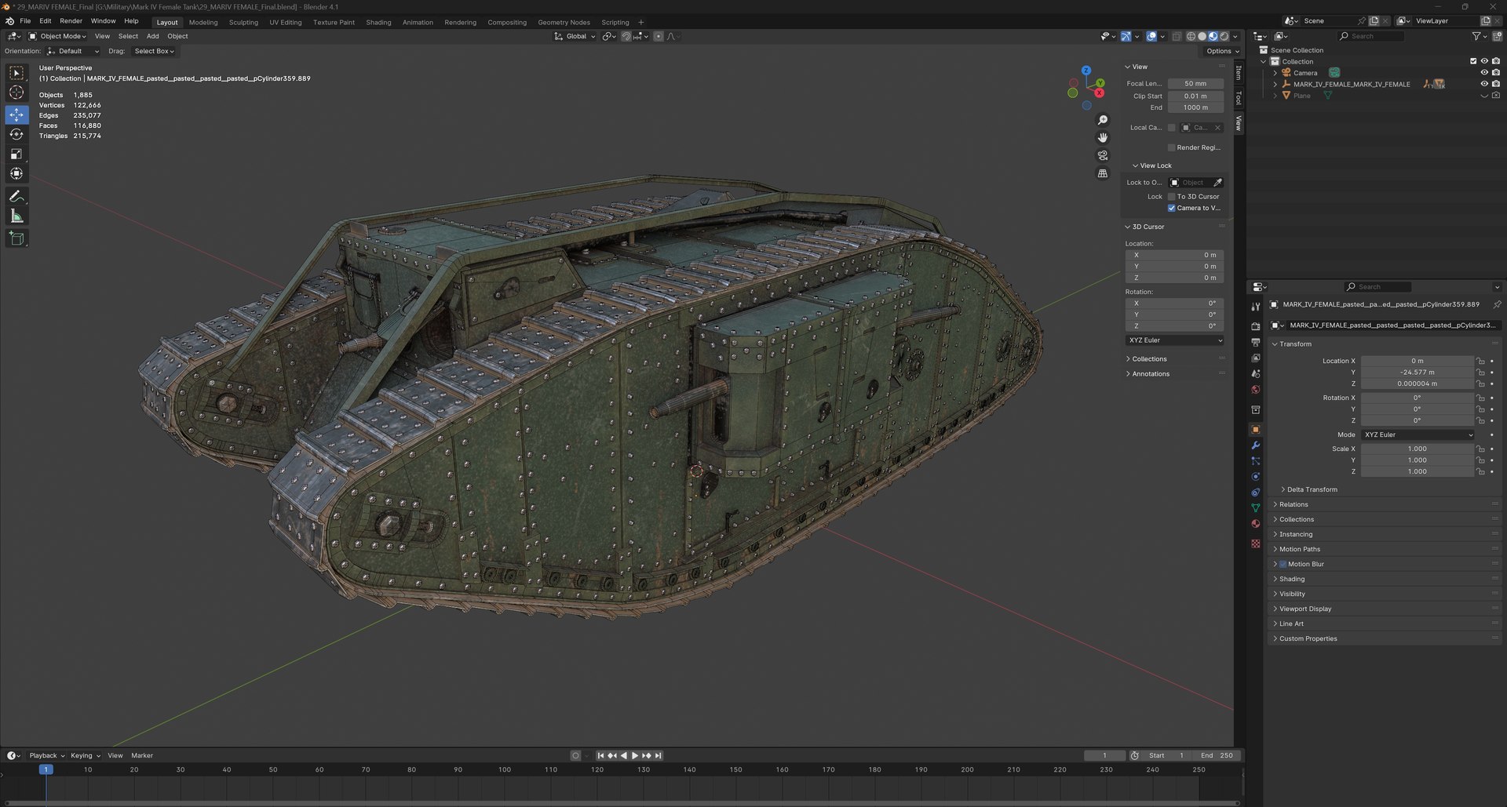
Task: Toggle proportional editing in header
Action: [x=659, y=36]
